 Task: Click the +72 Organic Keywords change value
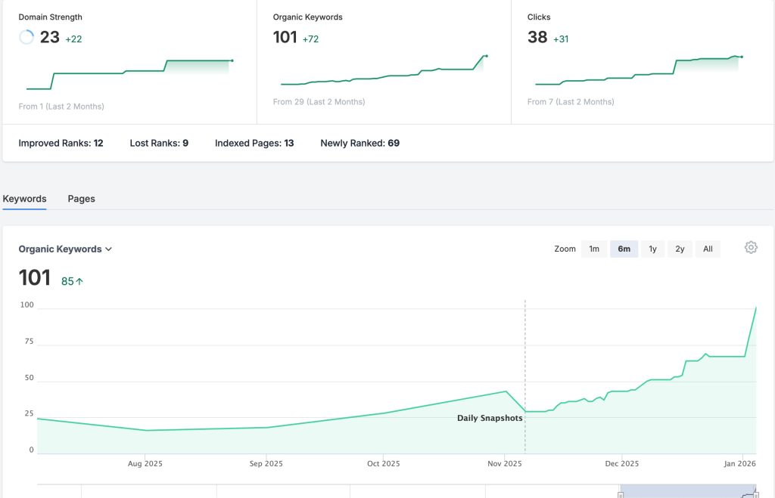pos(310,39)
